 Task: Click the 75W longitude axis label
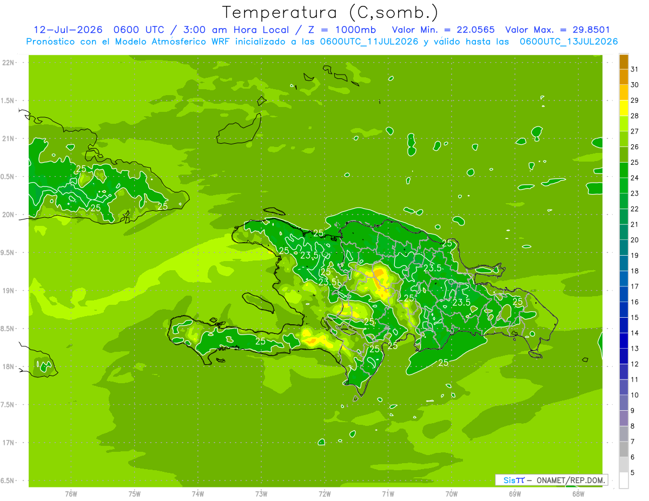pyautogui.click(x=135, y=493)
